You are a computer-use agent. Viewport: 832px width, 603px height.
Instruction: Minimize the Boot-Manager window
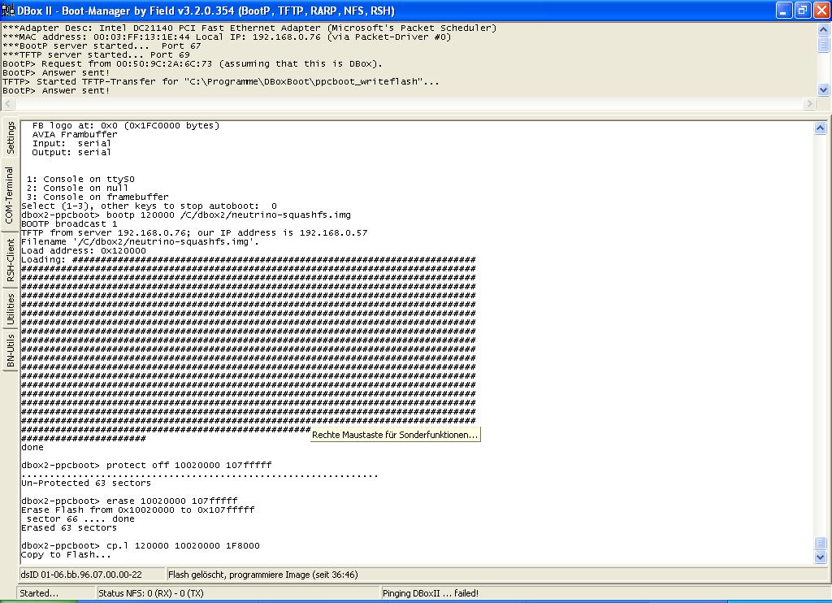(x=784, y=10)
